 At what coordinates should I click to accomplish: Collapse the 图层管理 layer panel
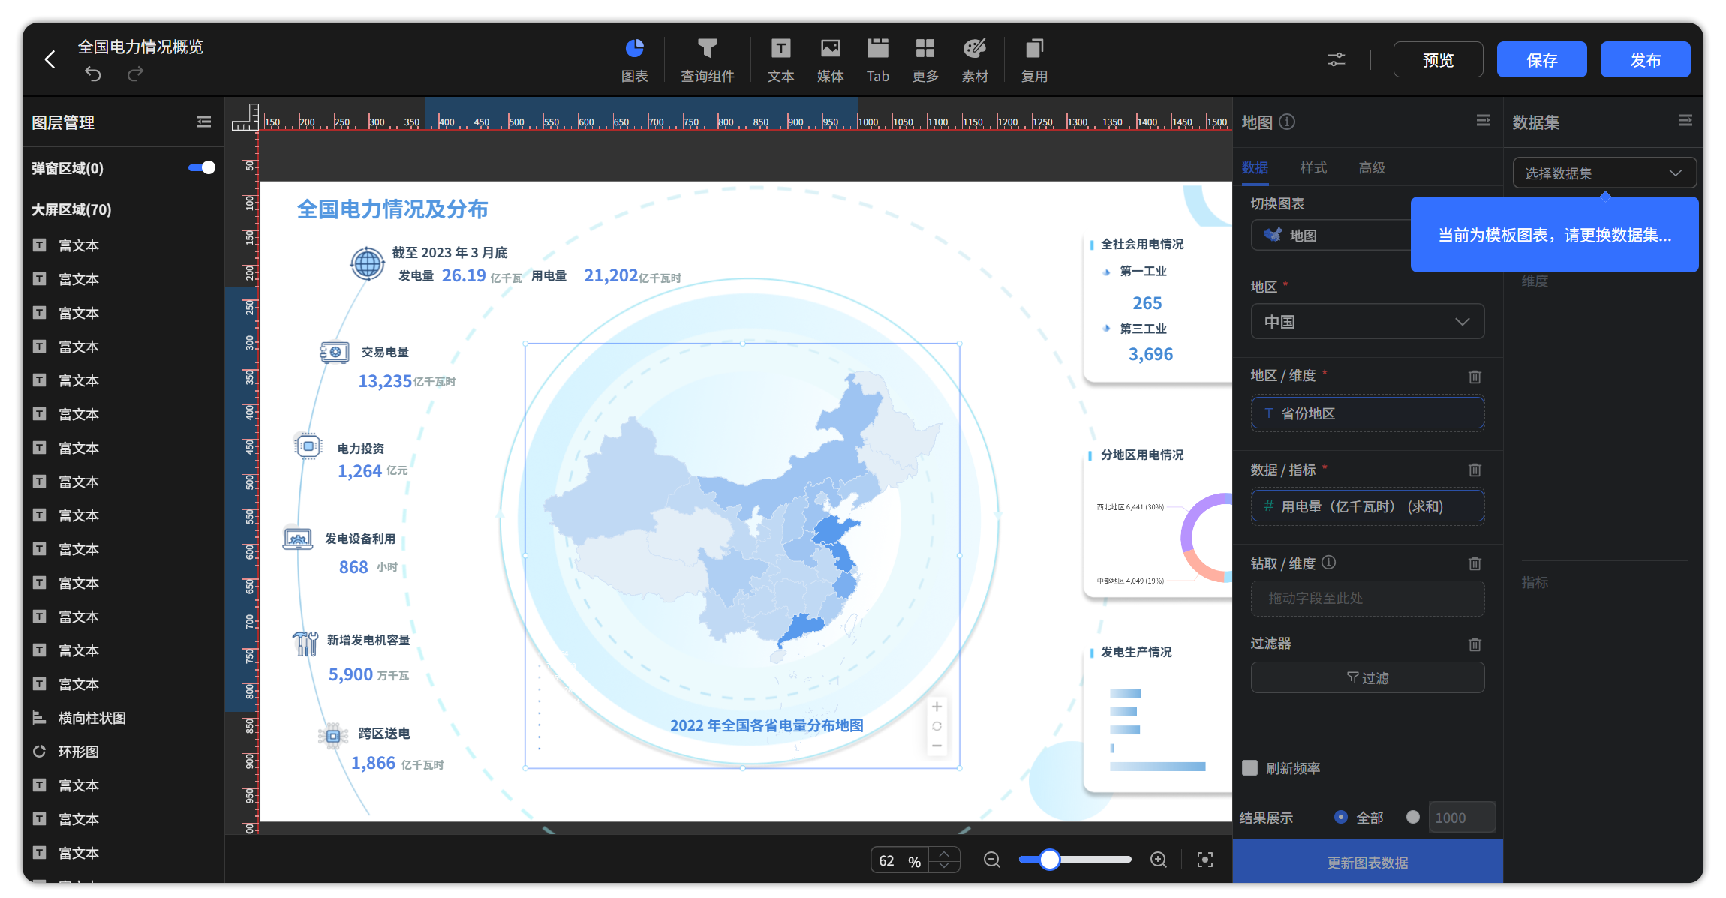point(204,122)
